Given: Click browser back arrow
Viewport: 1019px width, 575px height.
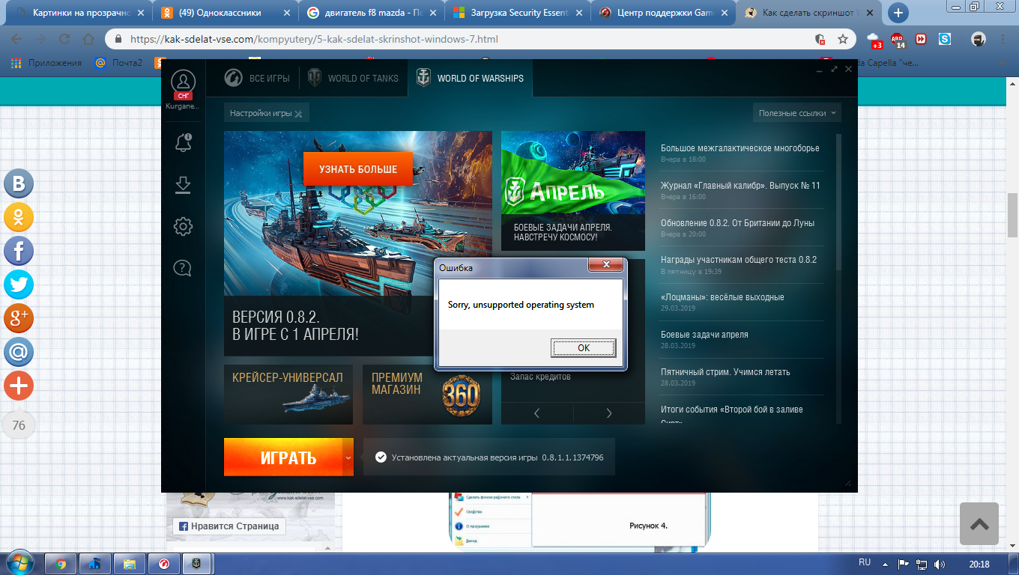Looking at the screenshot, I should pos(16,39).
